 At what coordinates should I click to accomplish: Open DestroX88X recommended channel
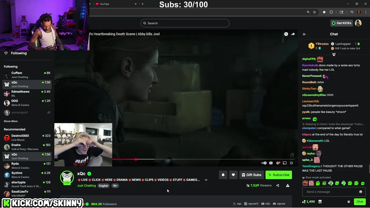tap(27, 138)
